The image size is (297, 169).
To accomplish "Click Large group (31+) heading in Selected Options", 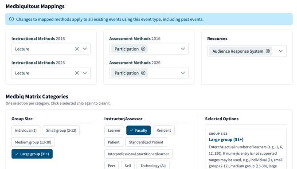I will (x=226, y=140).
